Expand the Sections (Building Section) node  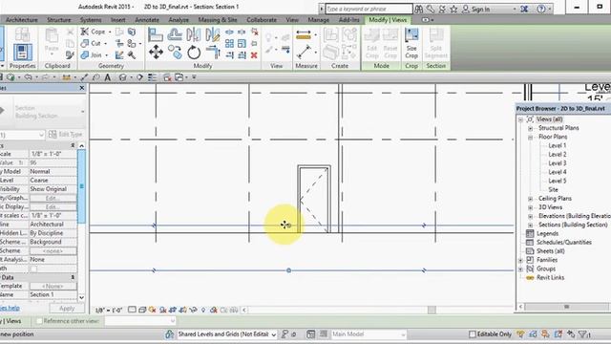click(x=531, y=226)
